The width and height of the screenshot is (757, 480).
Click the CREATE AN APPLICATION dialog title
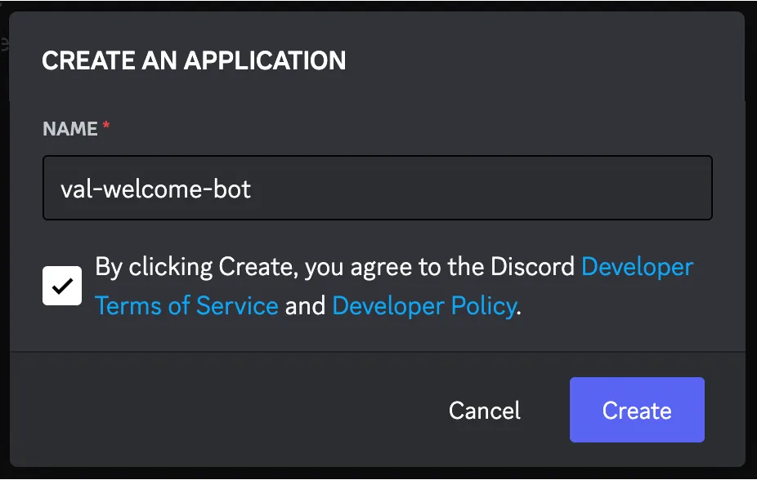click(193, 60)
